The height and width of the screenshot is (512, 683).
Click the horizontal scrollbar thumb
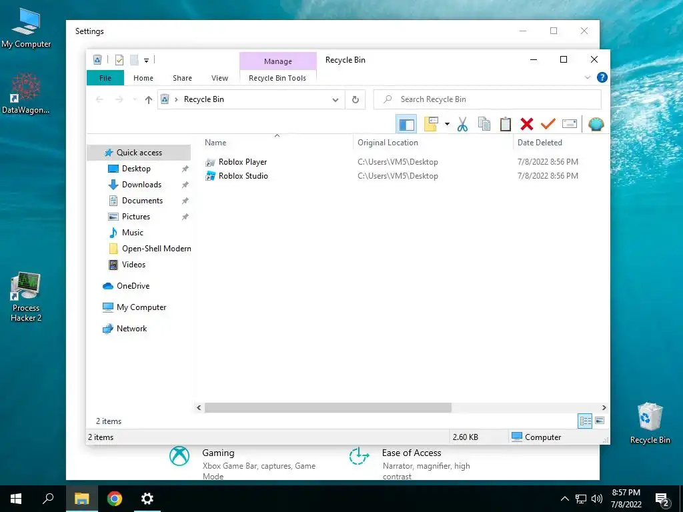tap(328, 407)
